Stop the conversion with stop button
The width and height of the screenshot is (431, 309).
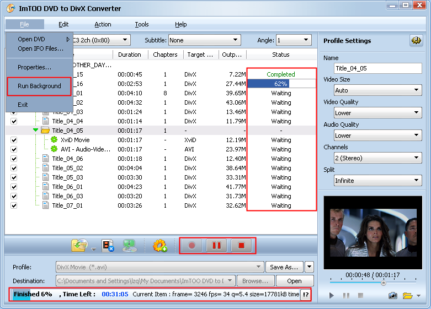(241, 245)
